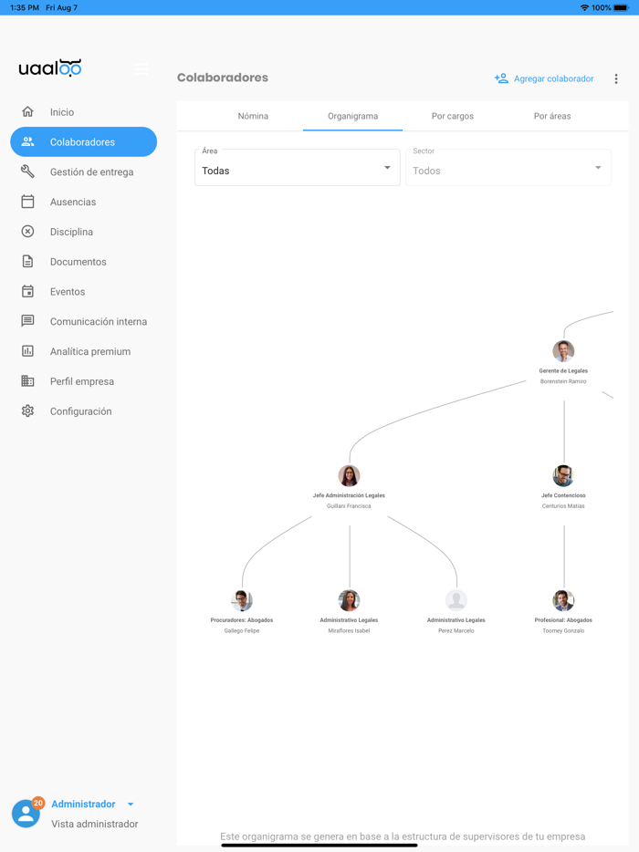This screenshot has width=639, height=852.
Task: Click the Procuradores: Abogados title
Action: coord(242,620)
